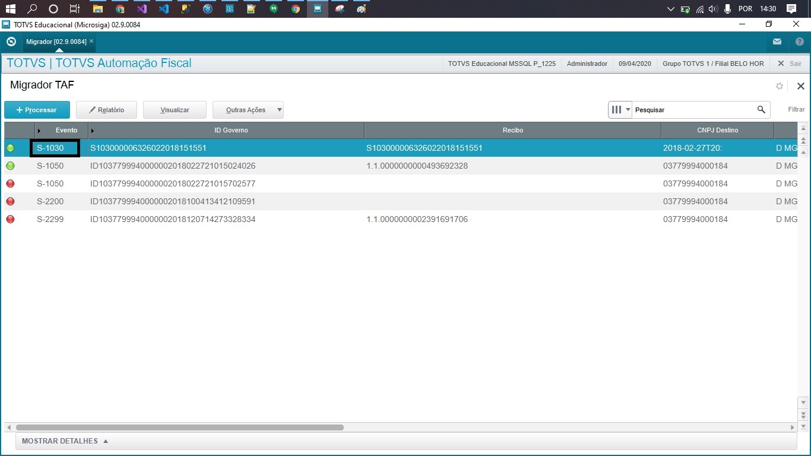Sort by the Recibo column header

[x=513, y=130]
